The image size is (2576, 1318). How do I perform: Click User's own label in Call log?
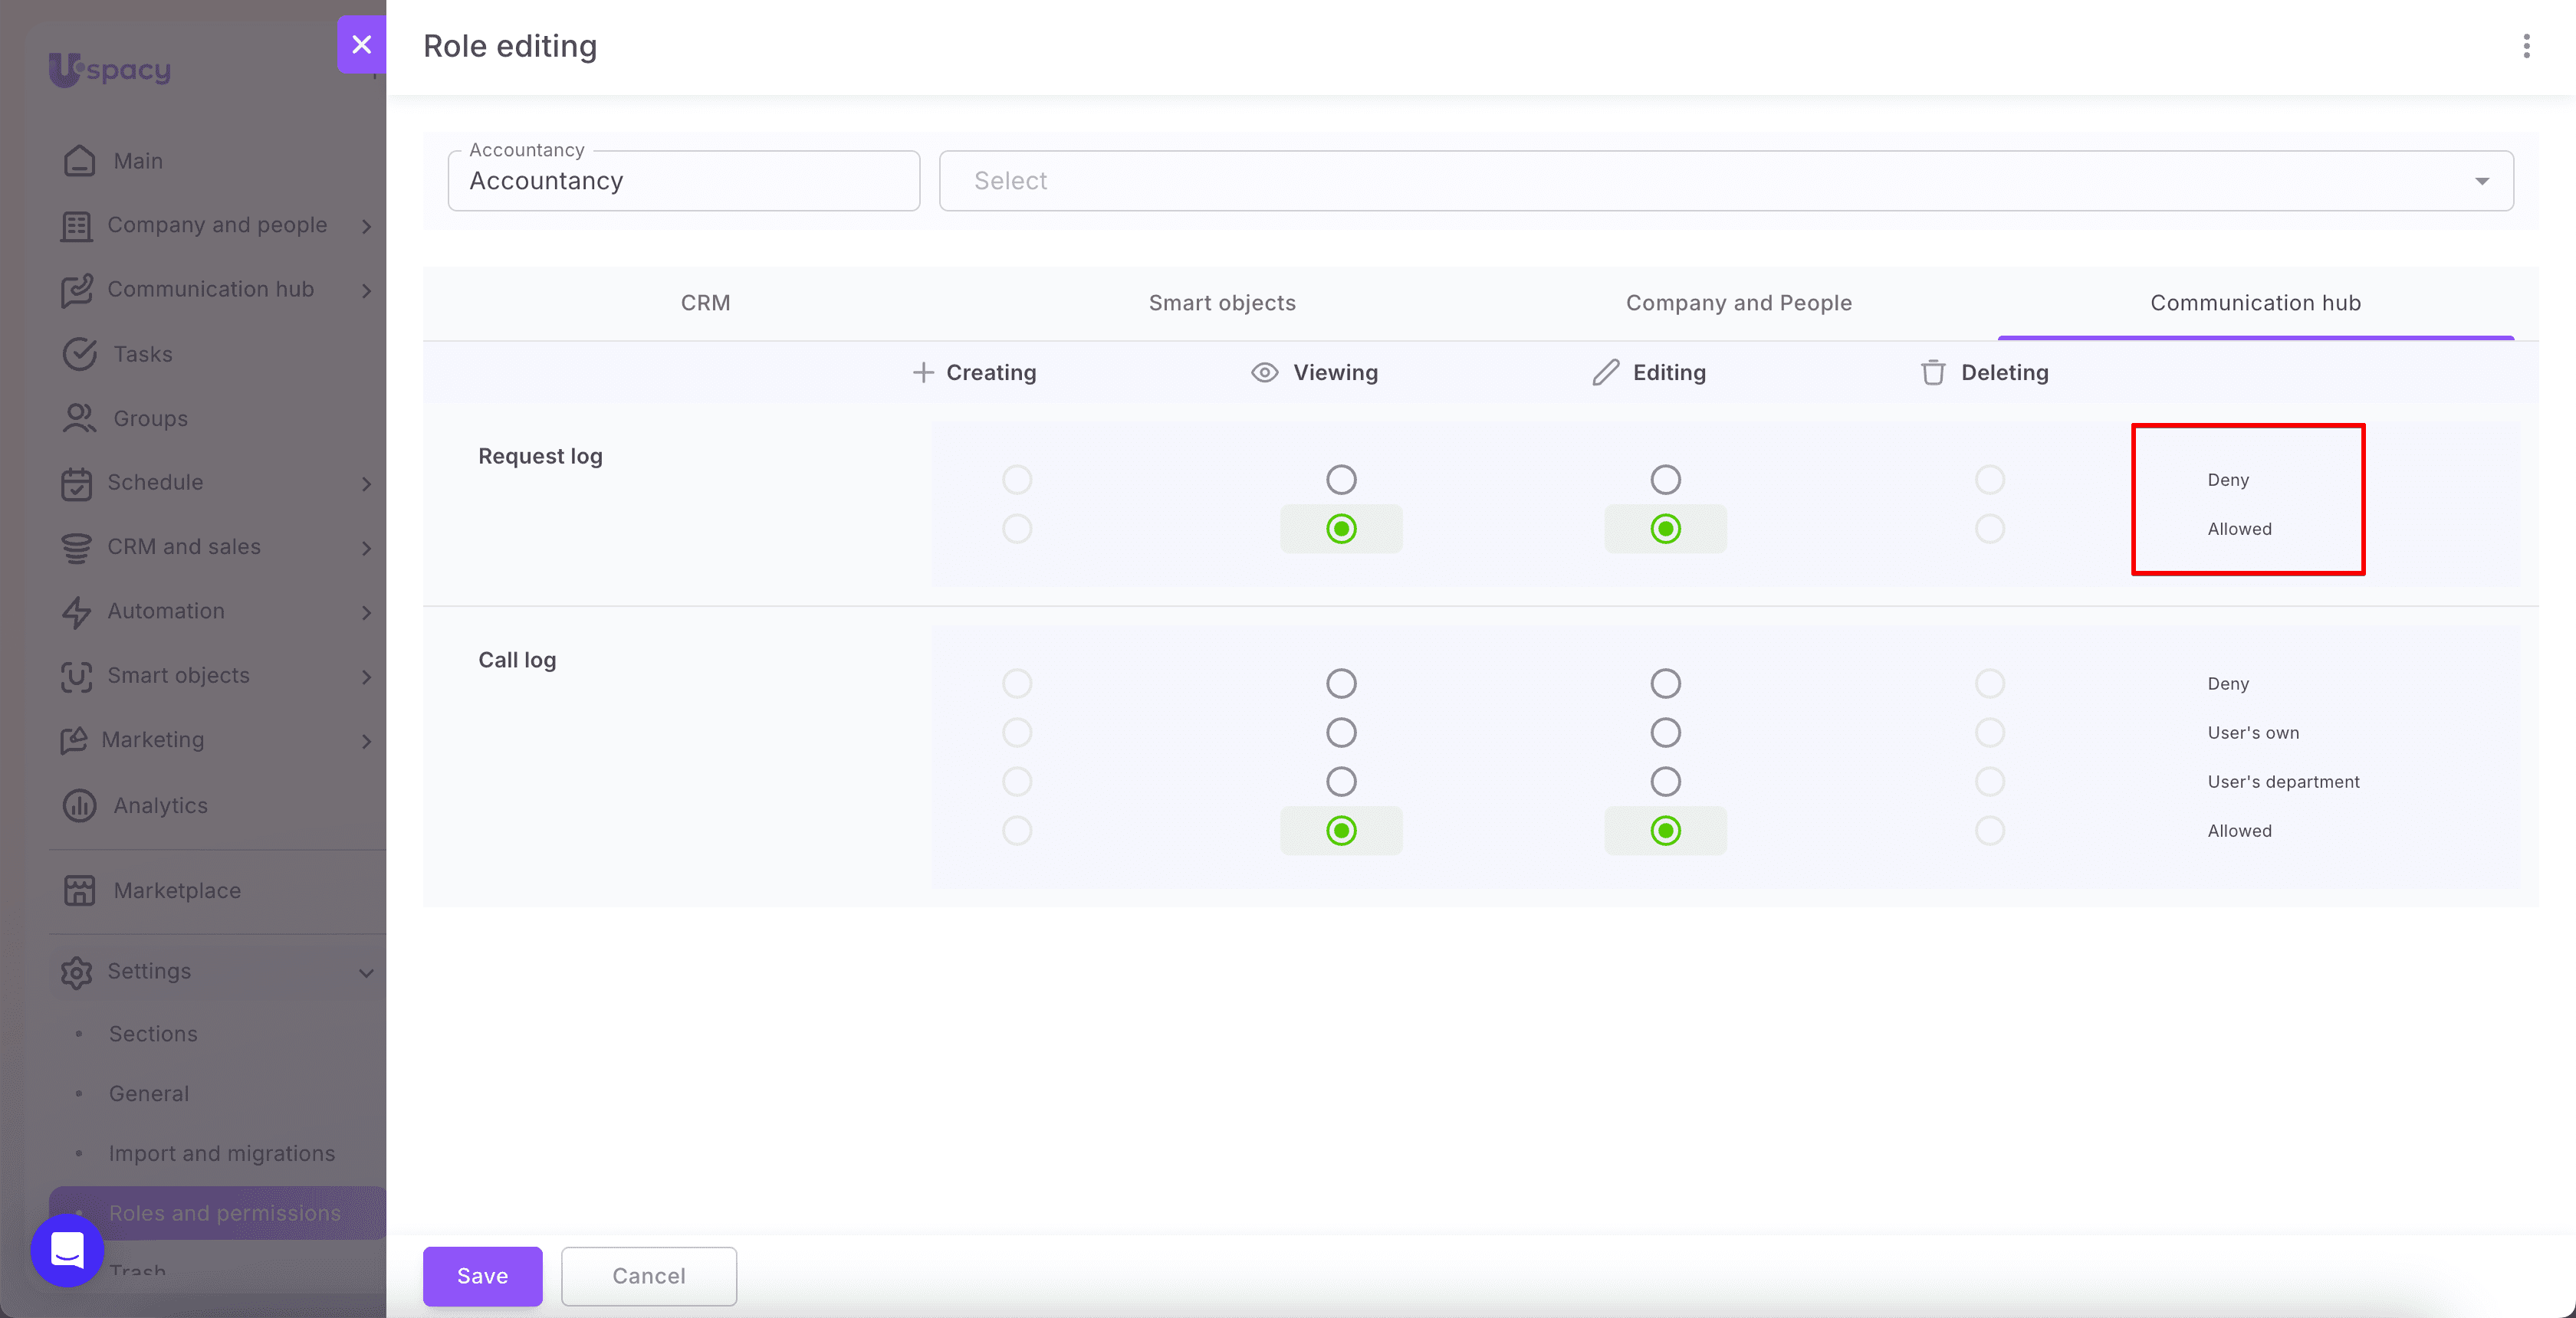2253,733
